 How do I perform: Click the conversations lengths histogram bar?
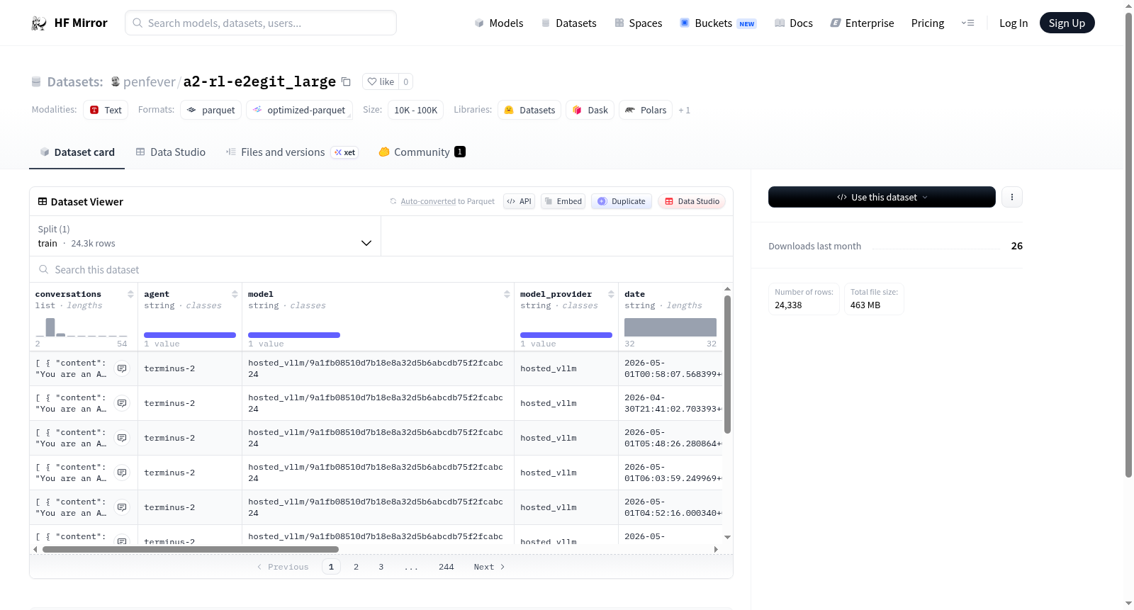[x=50, y=327]
